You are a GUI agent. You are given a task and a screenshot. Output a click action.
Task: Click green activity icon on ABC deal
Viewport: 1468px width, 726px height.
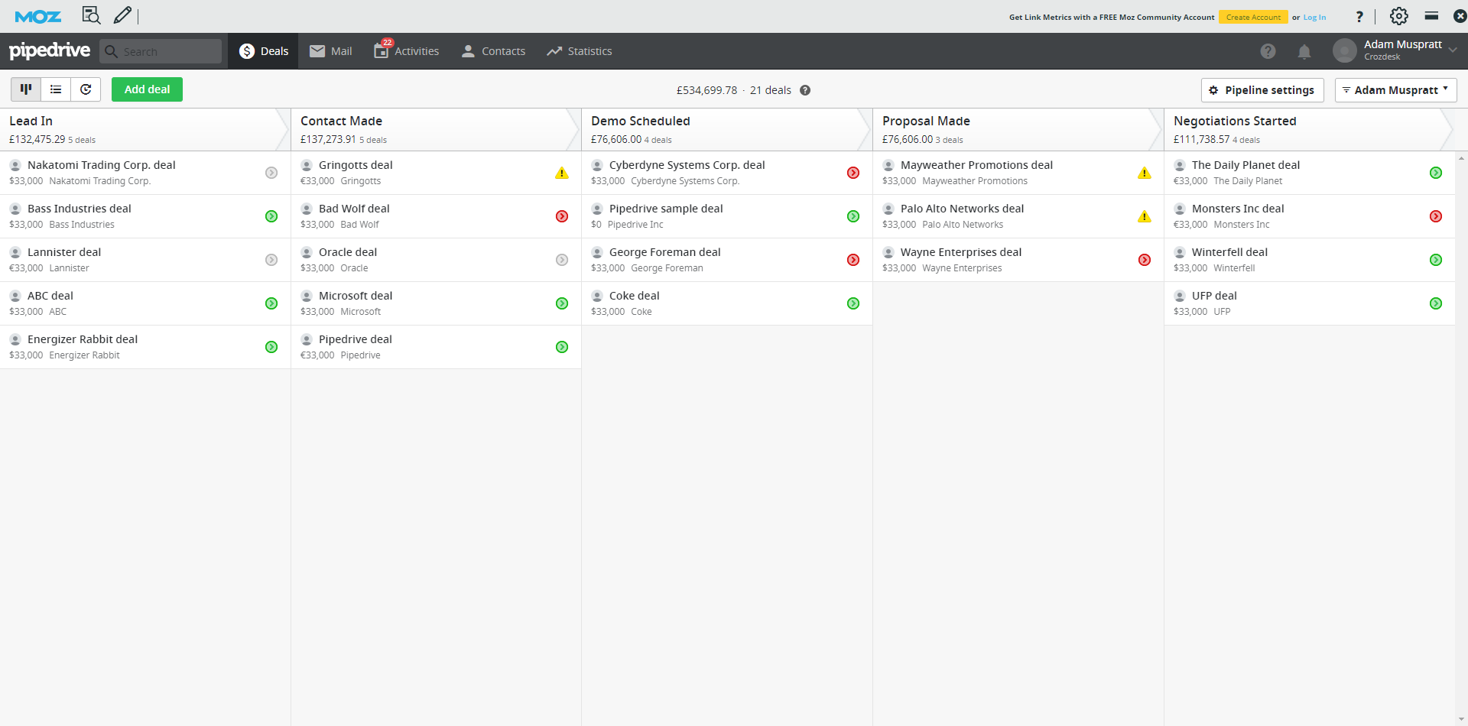[271, 303]
